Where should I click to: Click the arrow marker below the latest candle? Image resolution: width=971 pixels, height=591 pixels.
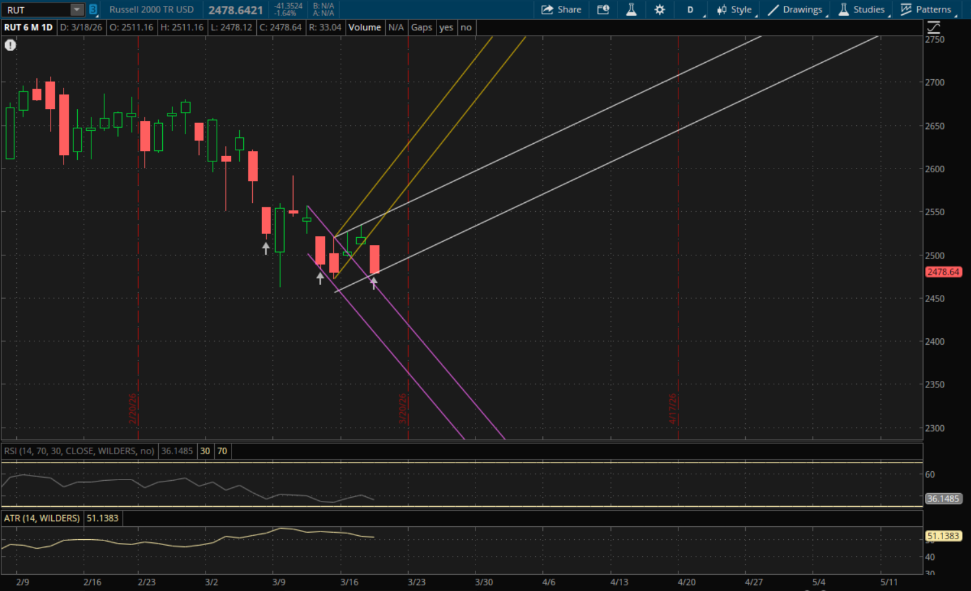tap(374, 283)
